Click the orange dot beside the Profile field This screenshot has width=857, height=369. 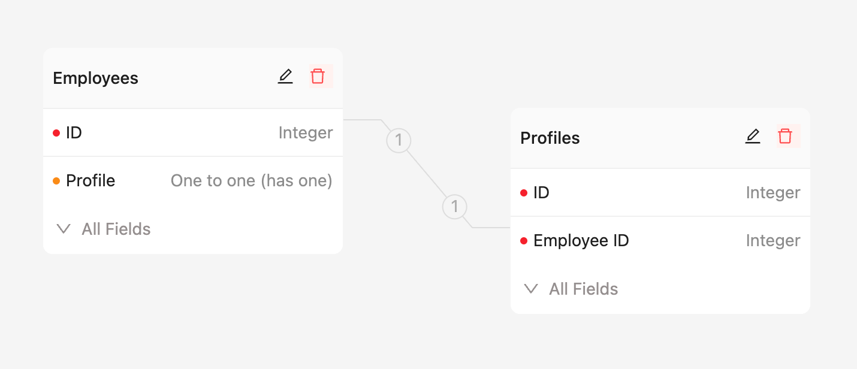pos(56,181)
